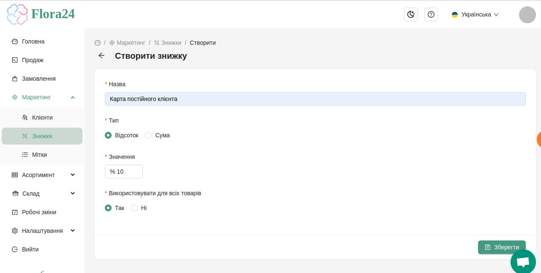The image size is (541, 273).
Task: Click the Робочі зміни calendar icon
Action: pos(15,212)
